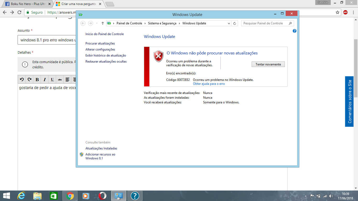Open the Windows Start button
This screenshot has width=358, height=201.
[x=7, y=196]
